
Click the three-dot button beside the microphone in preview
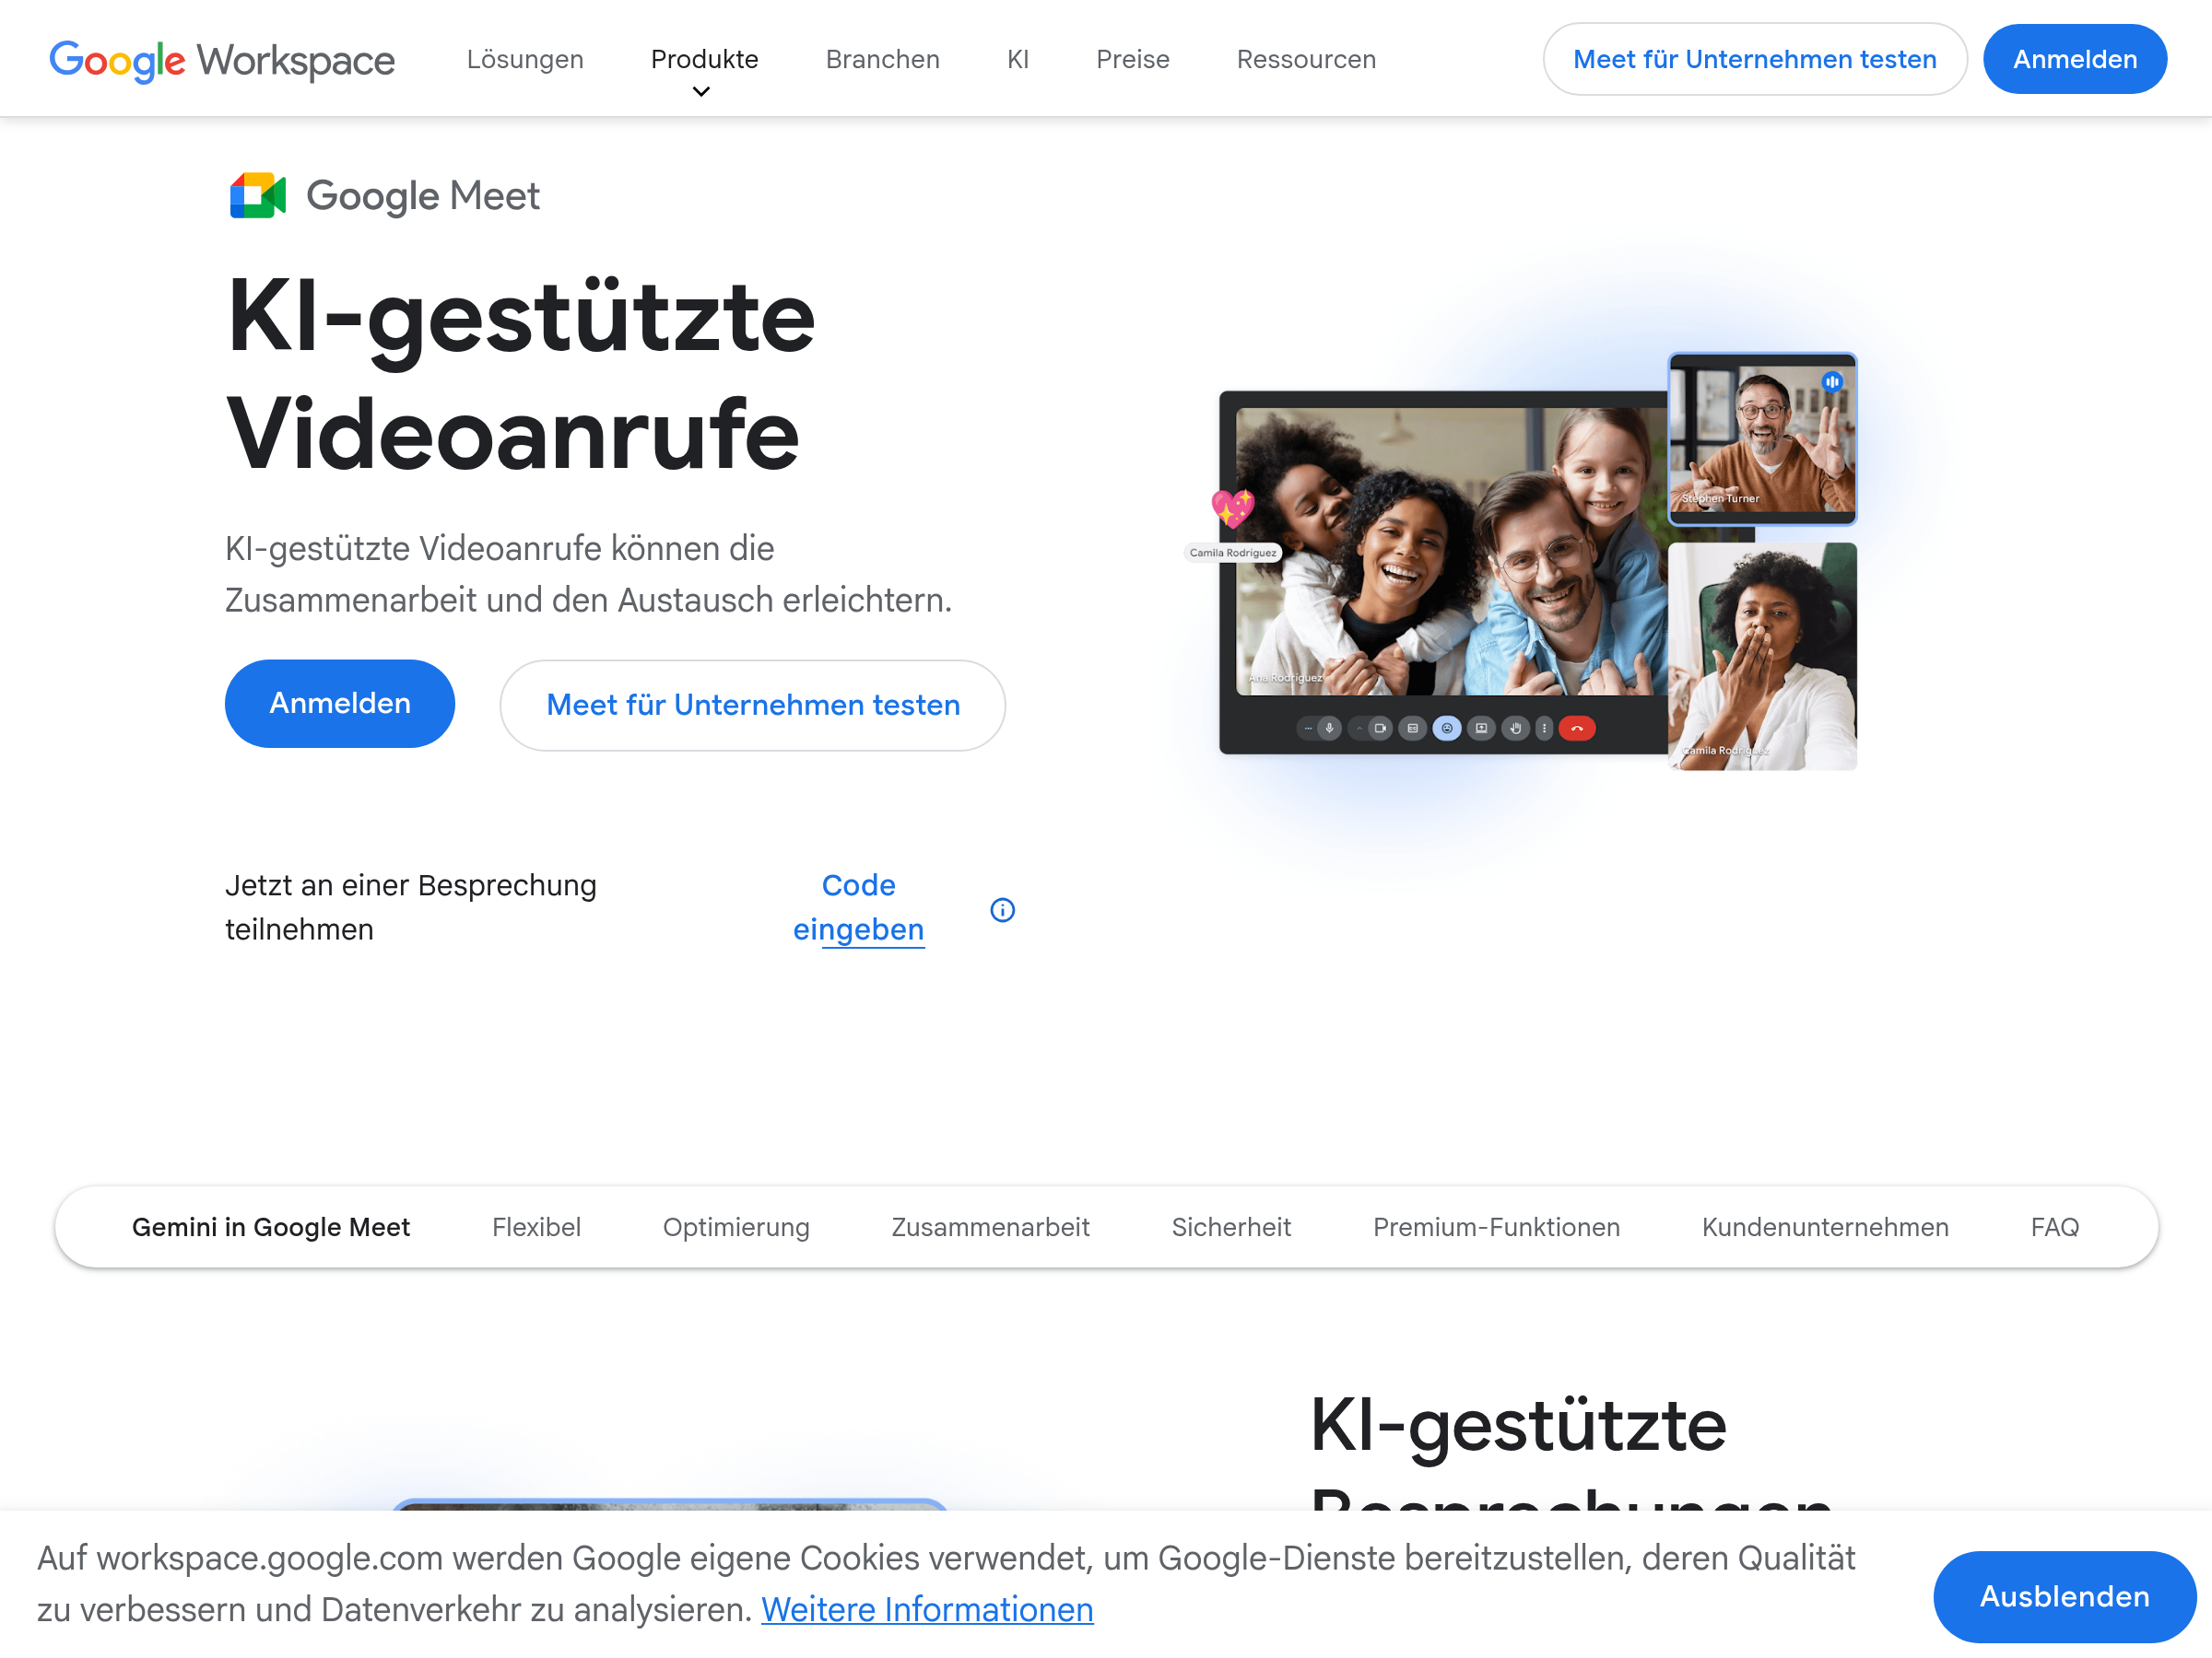1308,729
